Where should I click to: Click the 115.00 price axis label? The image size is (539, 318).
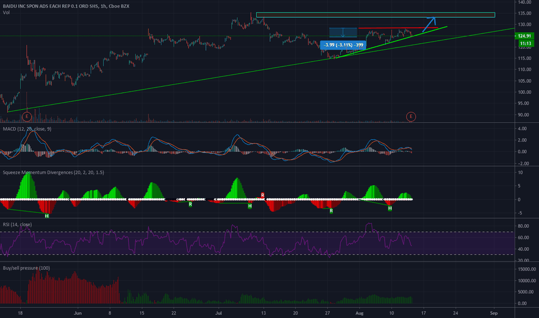pyautogui.click(x=525, y=58)
